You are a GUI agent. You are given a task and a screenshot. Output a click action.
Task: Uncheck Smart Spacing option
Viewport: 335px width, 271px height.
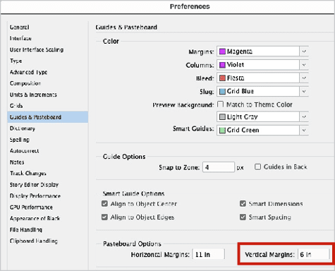coord(243,217)
